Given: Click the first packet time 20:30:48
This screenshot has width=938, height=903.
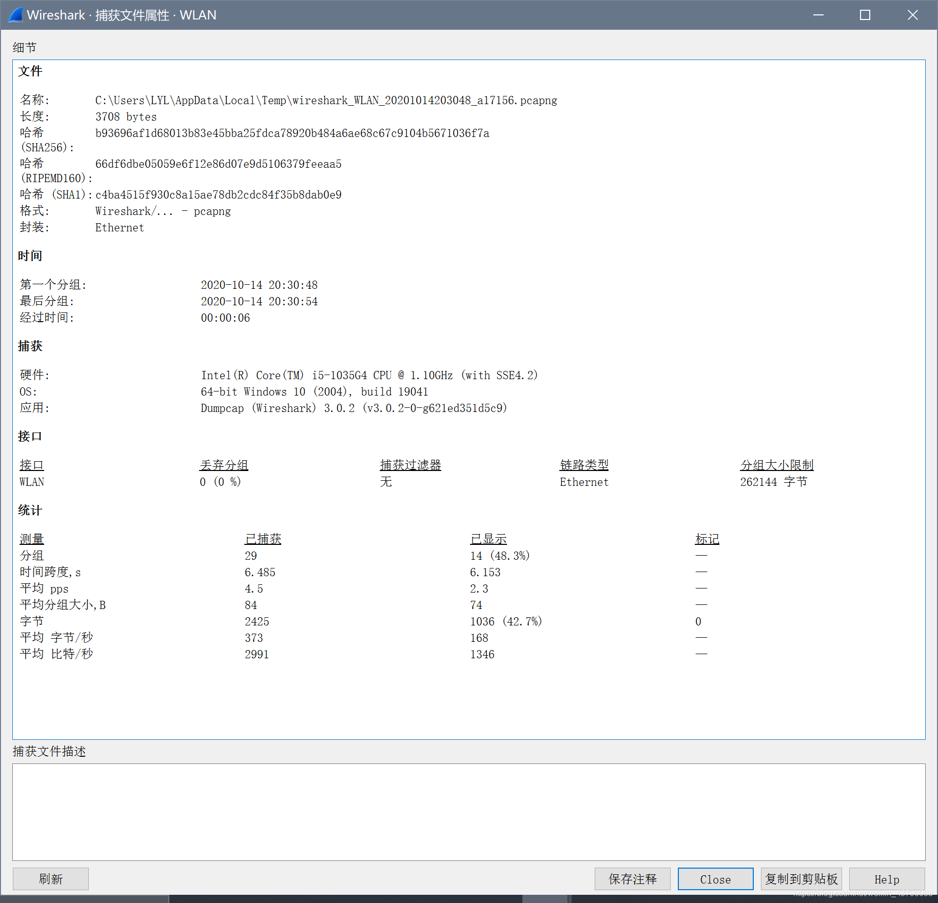Looking at the screenshot, I should click(x=259, y=285).
